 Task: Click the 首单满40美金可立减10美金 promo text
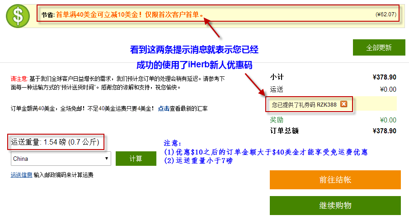coord(130,14)
